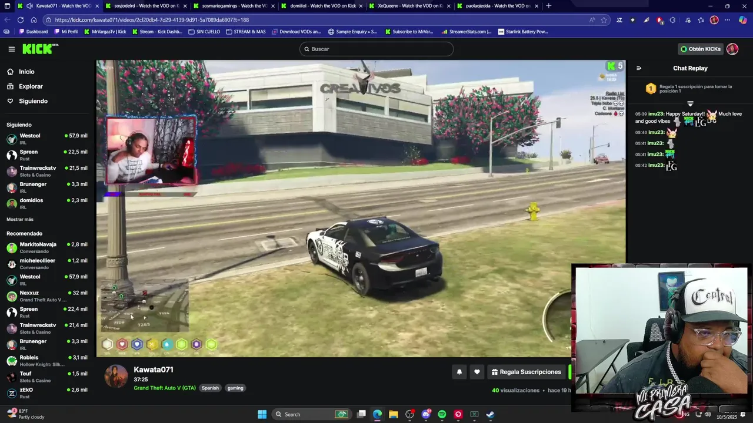753x423 pixels.
Task: Click the address bar URL
Action: [x=152, y=19]
